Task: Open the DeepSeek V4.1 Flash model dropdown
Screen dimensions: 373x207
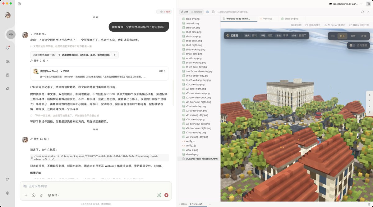Action: coord(346,4)
